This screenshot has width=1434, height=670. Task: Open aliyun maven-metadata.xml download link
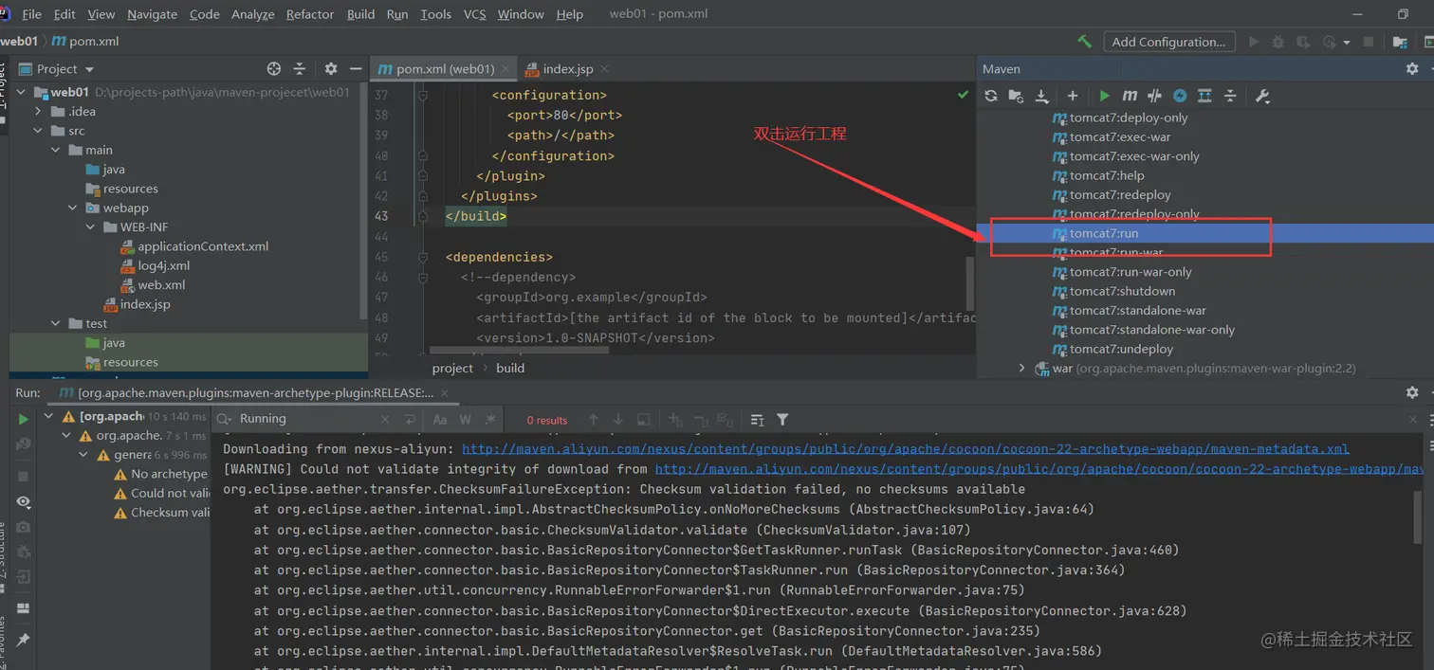(x=905, y=448)
